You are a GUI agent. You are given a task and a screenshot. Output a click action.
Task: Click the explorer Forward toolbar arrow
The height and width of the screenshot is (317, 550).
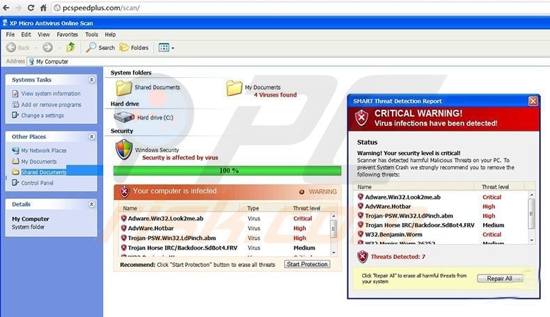click(x=48, y=47)
